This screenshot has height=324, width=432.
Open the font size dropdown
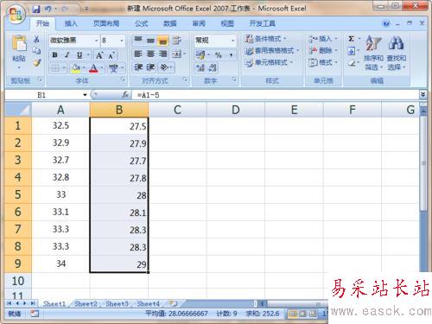(x=122, y=41)
